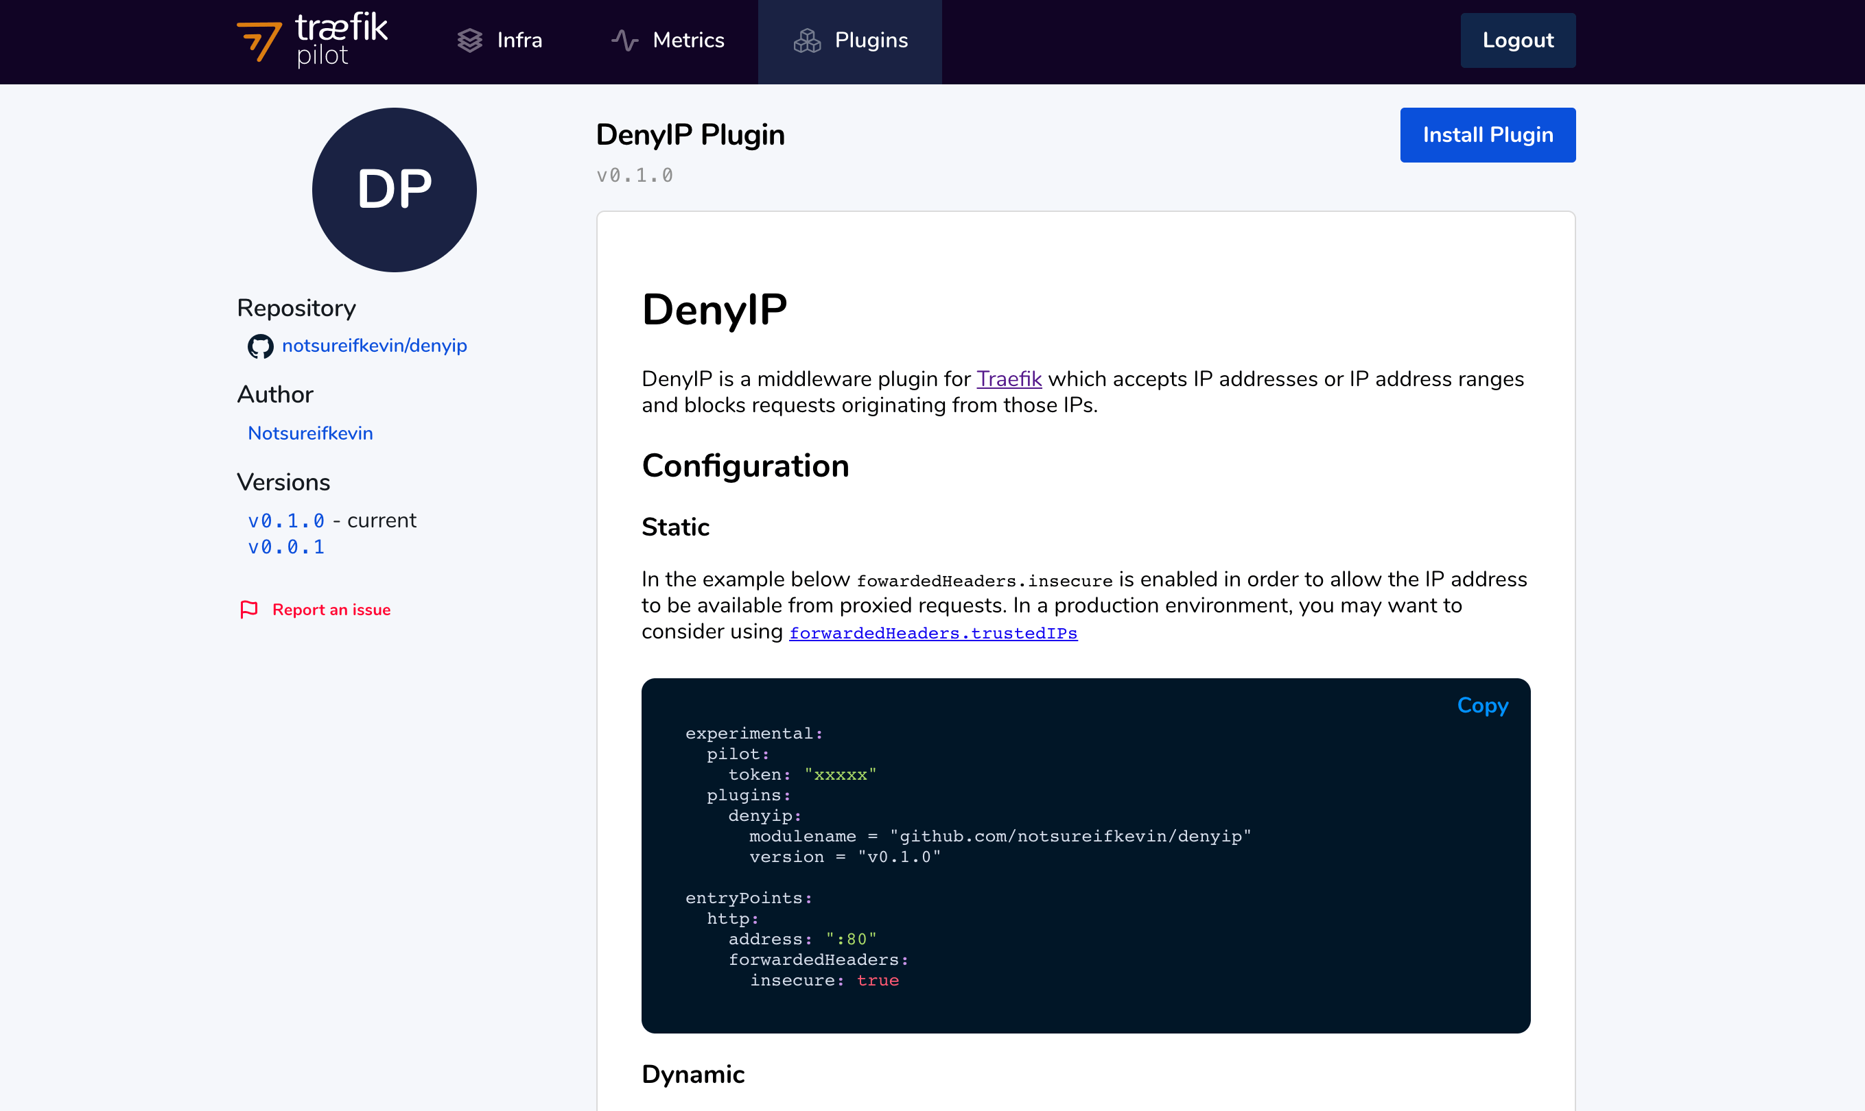Select version v0.0.1 in Versions

click(x=286, y=547)
